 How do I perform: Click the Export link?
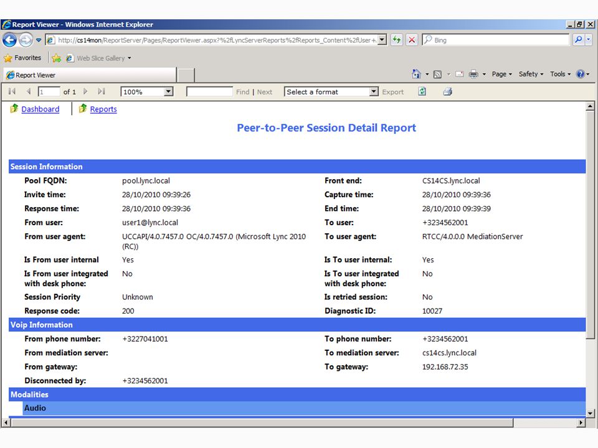coord(392,92)
